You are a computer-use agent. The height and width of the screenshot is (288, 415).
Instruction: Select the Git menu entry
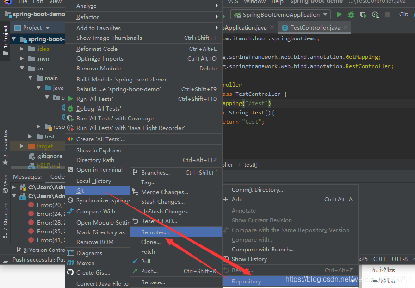tap(98, 191)
